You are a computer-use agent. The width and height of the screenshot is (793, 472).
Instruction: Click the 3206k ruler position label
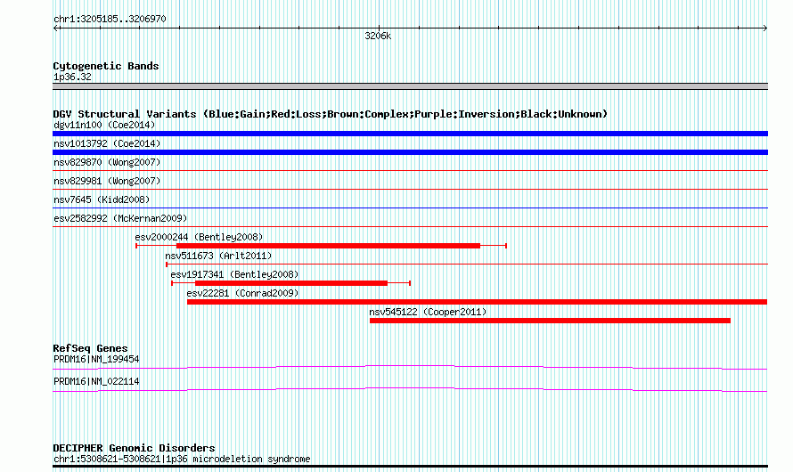click(x=378, y=37)
